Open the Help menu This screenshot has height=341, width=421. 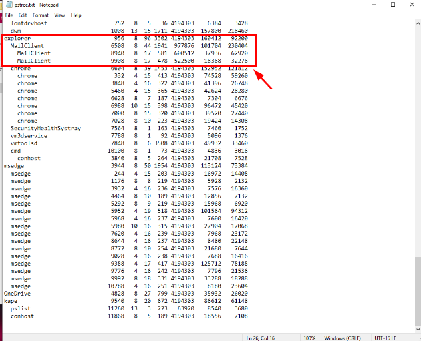click(76, 15)
